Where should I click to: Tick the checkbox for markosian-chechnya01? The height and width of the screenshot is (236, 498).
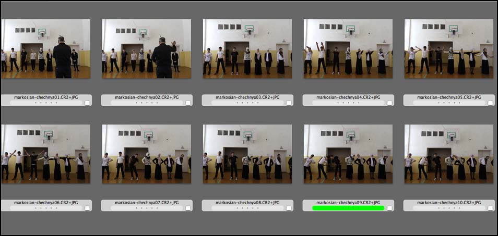87,103
